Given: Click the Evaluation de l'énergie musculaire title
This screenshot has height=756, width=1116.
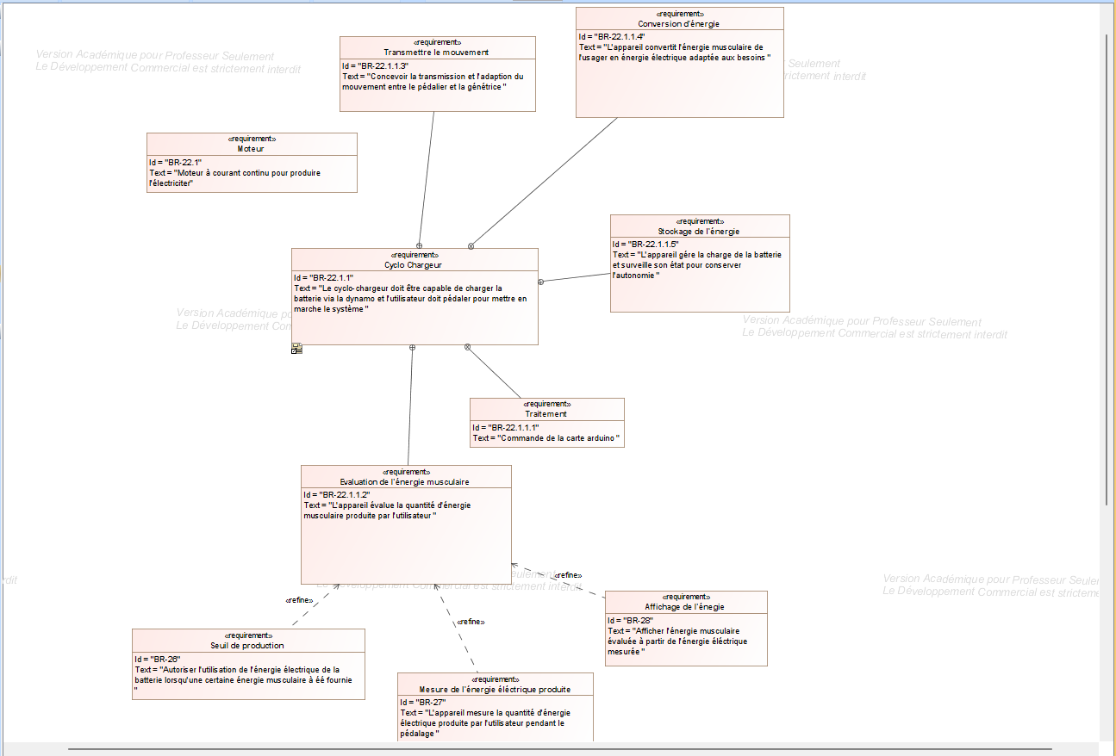Looking at the screenshot, I should (405, 481).
